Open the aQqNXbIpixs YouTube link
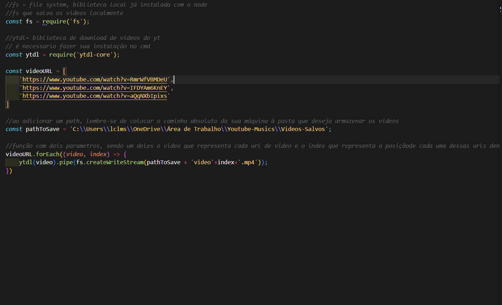This screenshot has width=502, height=305. pyautogui.click(x=95, y=96)
